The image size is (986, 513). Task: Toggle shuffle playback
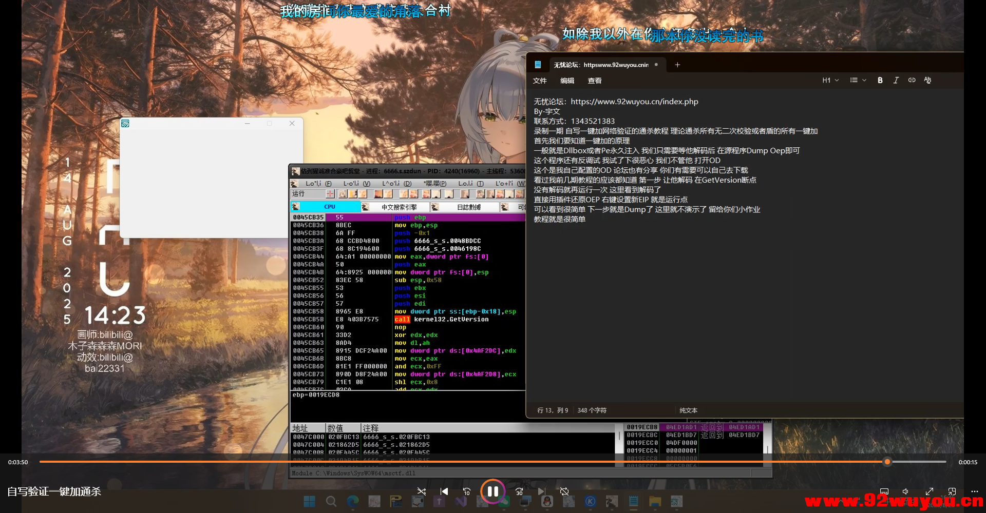click(422, 491)
